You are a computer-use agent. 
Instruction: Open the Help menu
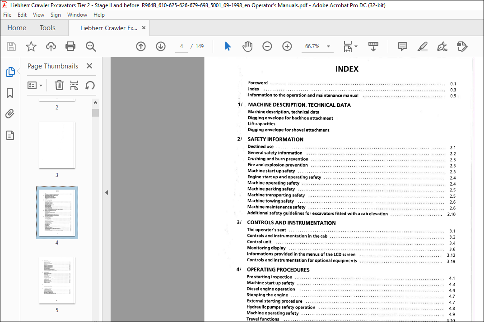(99, 15)
